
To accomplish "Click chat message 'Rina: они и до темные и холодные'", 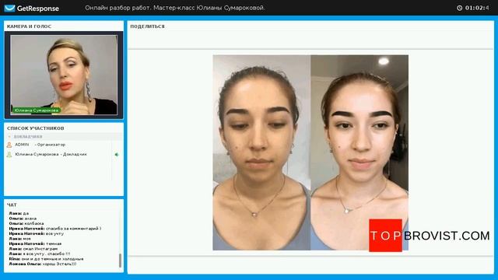I will click(x=46, y=259).
